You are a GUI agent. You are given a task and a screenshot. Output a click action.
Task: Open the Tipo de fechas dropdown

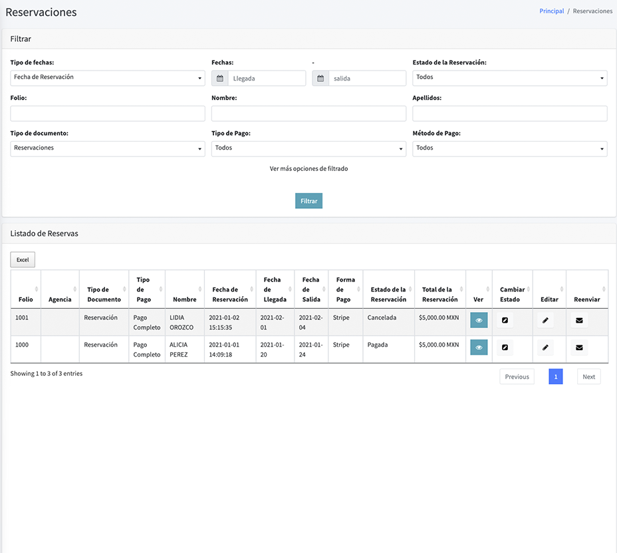tap(108, 78)
